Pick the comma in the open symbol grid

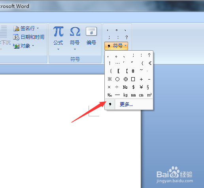108,56
